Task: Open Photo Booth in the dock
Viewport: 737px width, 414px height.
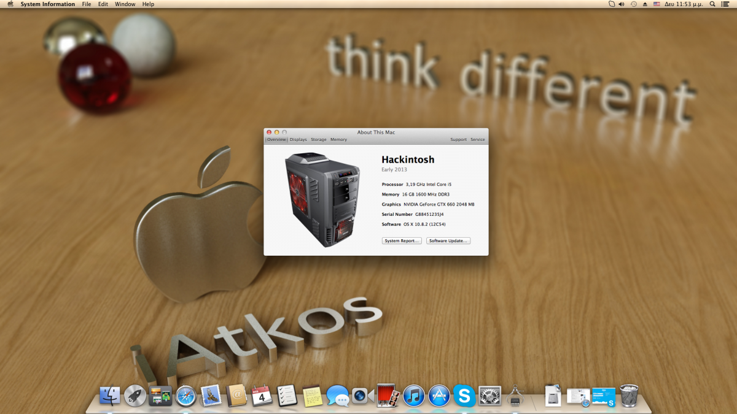Action: [388, 396]
